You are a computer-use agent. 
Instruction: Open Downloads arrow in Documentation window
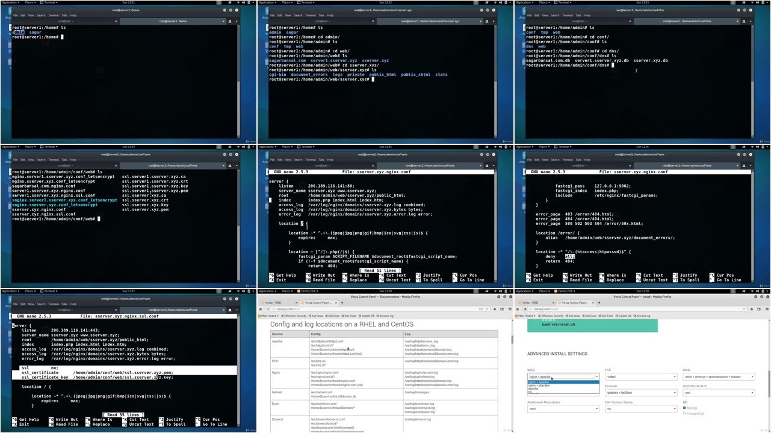point(495,309)
